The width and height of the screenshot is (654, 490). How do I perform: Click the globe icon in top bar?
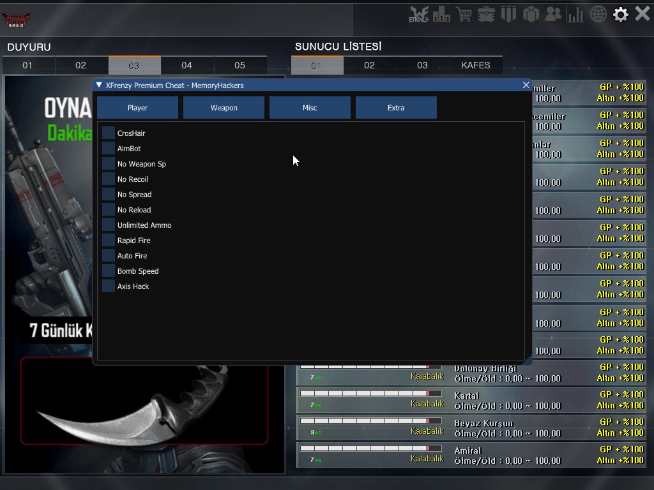(598, 15)
